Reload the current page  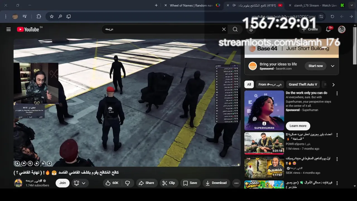(x=332, y=16)
